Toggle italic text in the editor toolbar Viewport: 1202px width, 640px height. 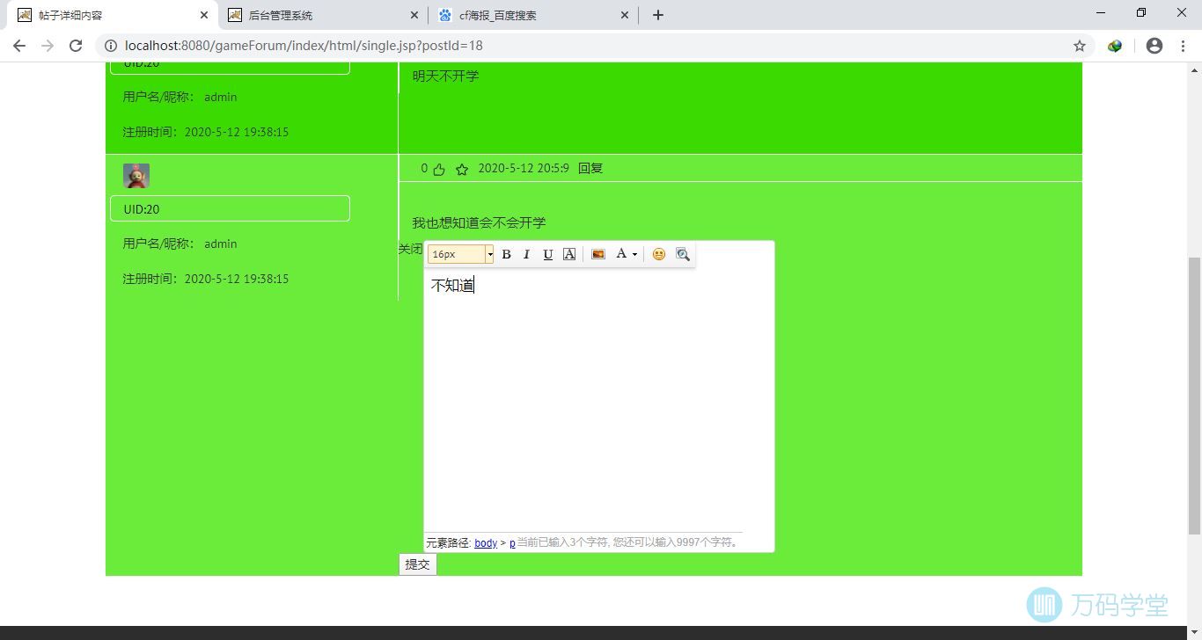(526, 254)
